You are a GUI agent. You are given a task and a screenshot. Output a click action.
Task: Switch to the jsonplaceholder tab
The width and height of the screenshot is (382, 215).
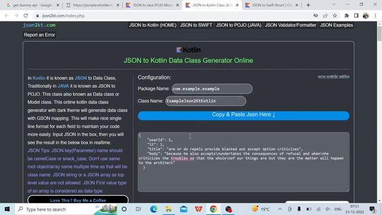[93, 5]
